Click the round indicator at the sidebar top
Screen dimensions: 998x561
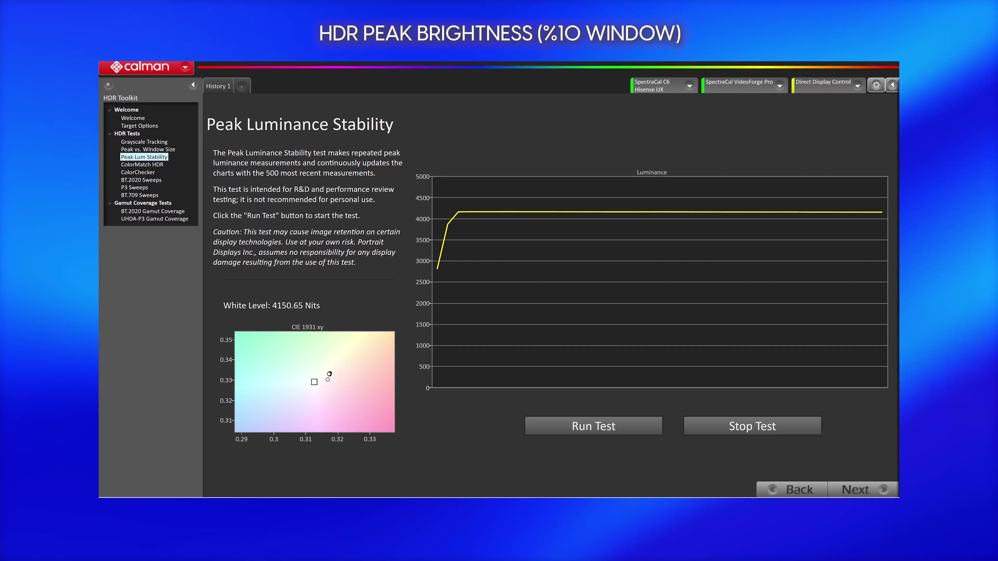tap(108, 85)
